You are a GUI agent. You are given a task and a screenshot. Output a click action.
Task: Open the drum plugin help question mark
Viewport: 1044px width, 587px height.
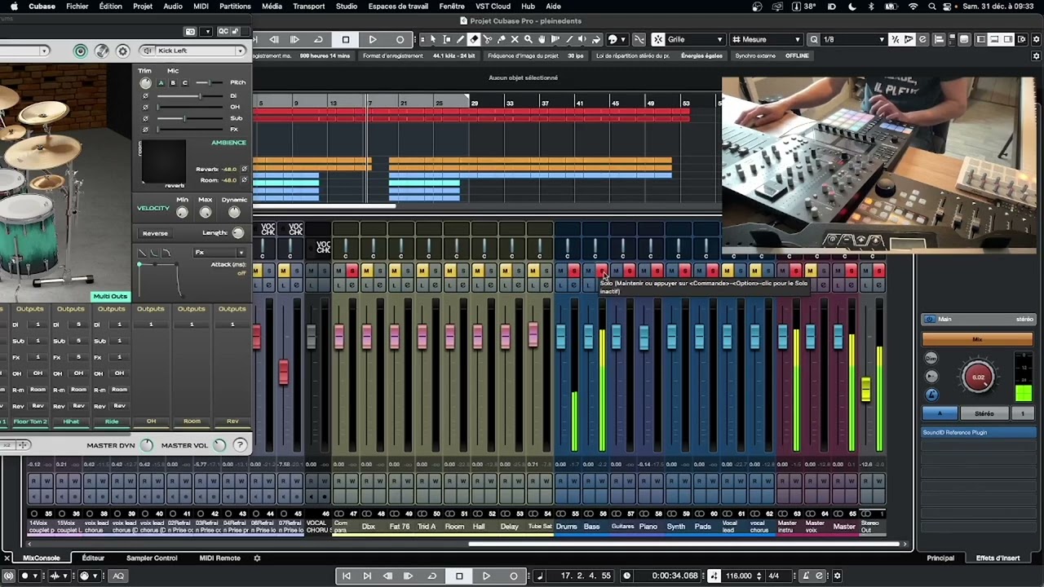[240, 445]
